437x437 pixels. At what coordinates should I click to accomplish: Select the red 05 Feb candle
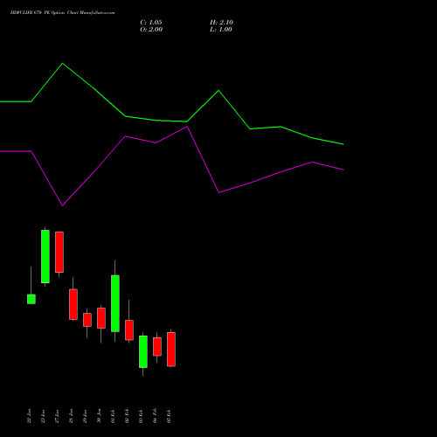pos(171,349)
